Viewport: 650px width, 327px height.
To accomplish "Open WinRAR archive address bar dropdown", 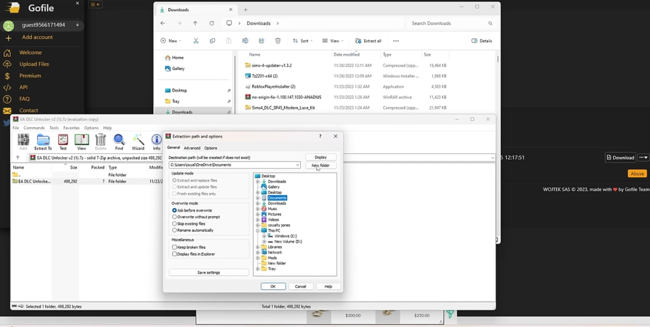I will pos(492,158).
